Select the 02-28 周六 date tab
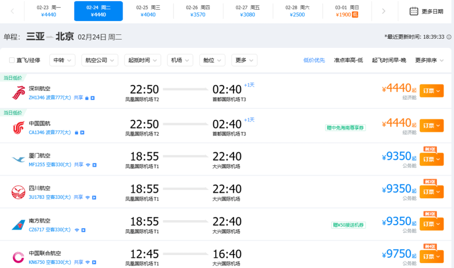The width and height of the screenshot is (454, 268). pos(297,11)
